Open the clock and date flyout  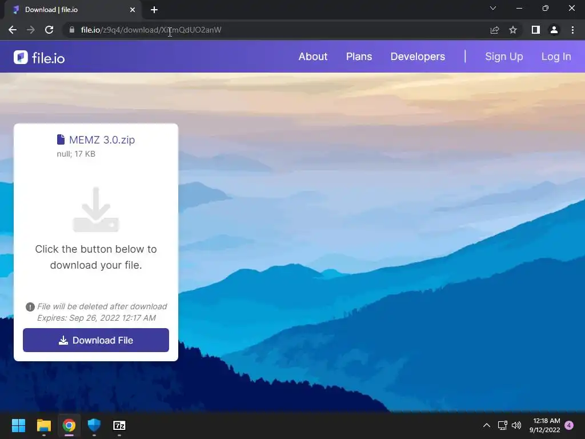pos(544,425)
